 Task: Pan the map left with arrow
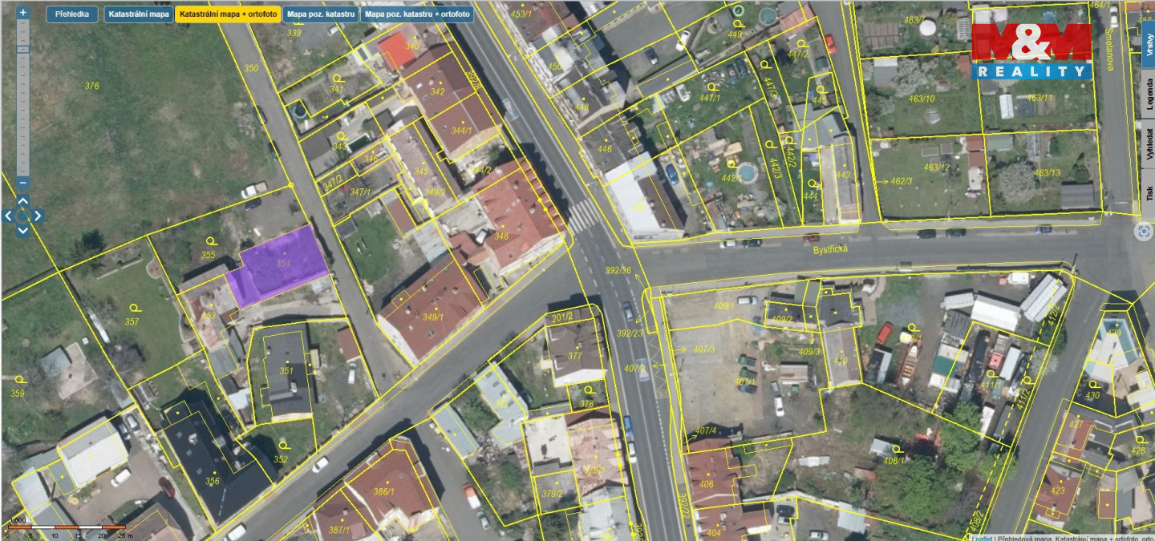click(8, 216)
